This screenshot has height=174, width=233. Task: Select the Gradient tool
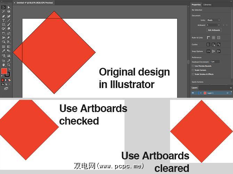9,47
